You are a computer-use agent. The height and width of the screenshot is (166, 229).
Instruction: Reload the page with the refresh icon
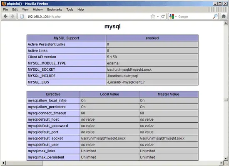[163, 16]
